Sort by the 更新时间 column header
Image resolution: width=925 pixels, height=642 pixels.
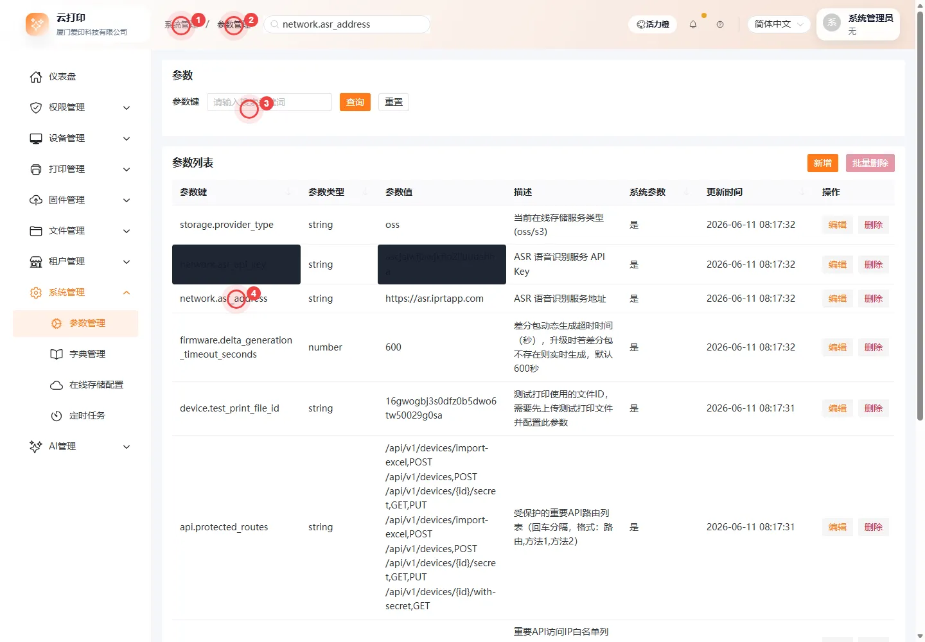(x=725, y=192)
